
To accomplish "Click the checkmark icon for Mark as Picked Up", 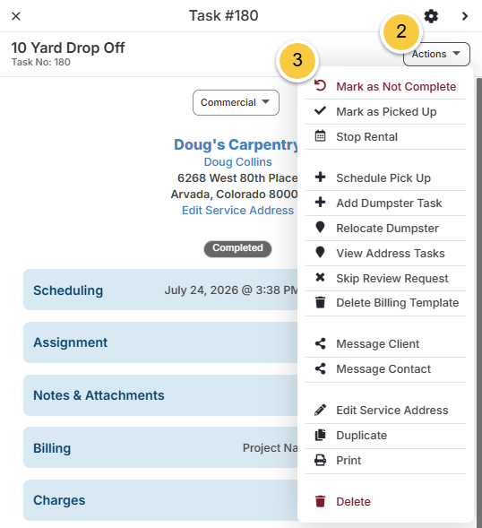I will [x=320, y=111].
